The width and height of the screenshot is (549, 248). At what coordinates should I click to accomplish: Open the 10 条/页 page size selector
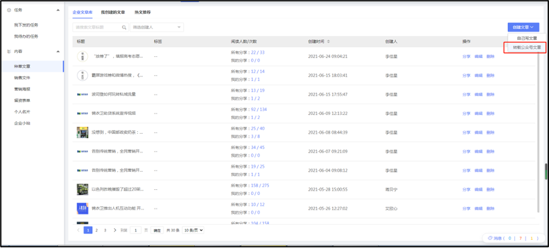194,230
